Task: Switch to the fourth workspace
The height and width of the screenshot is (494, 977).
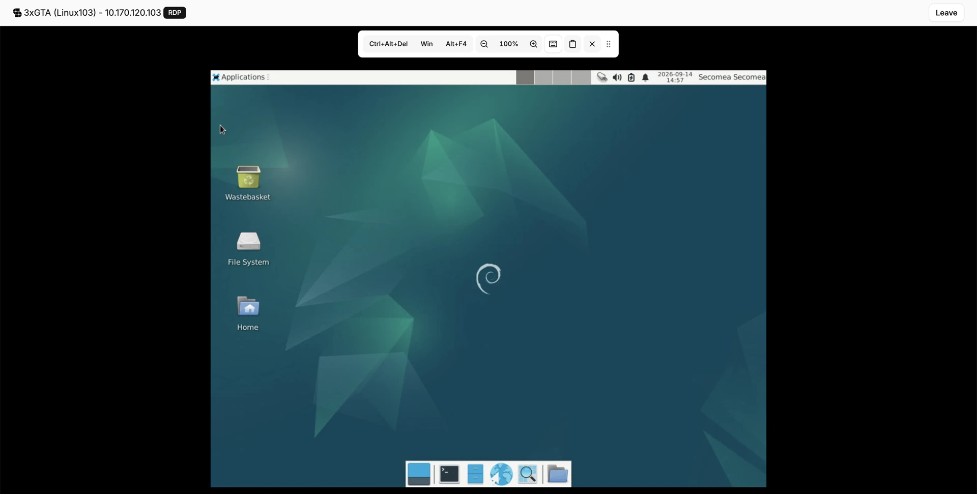Action: click(581, 77)
